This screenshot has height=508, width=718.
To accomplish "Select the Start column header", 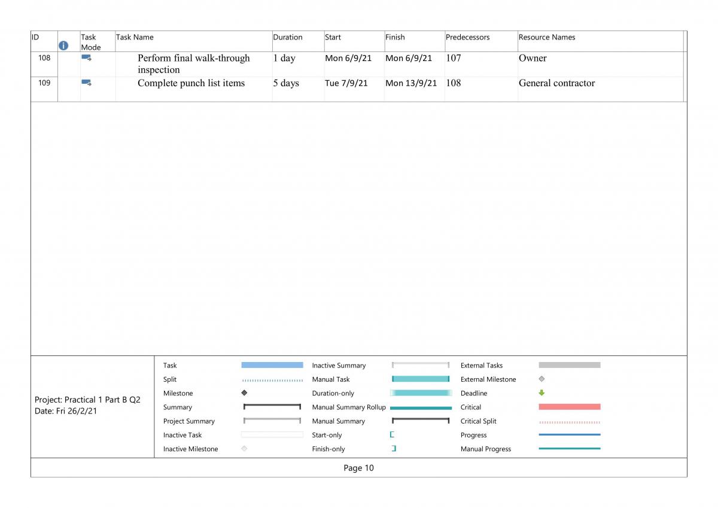I will 354,41.
